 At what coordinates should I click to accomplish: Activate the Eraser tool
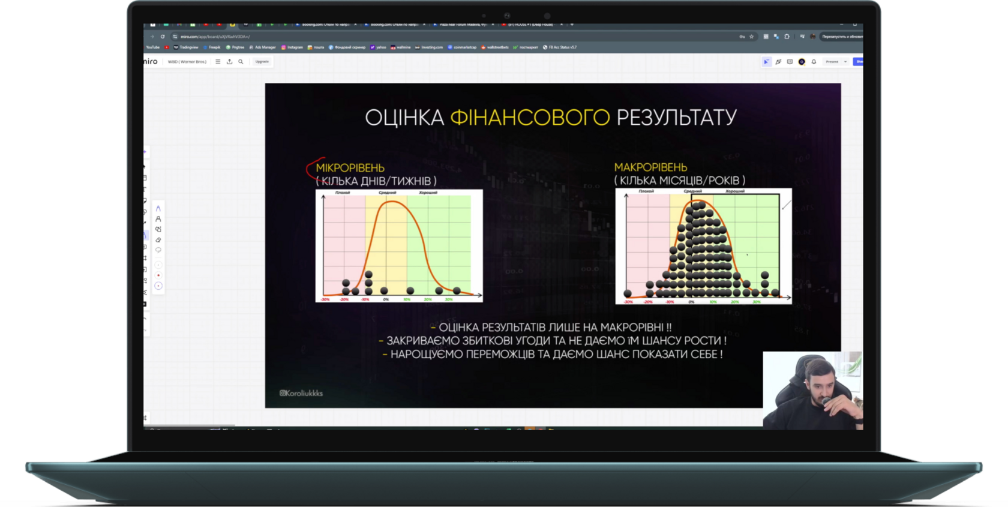pyautogui.click(x=158, y=240)
